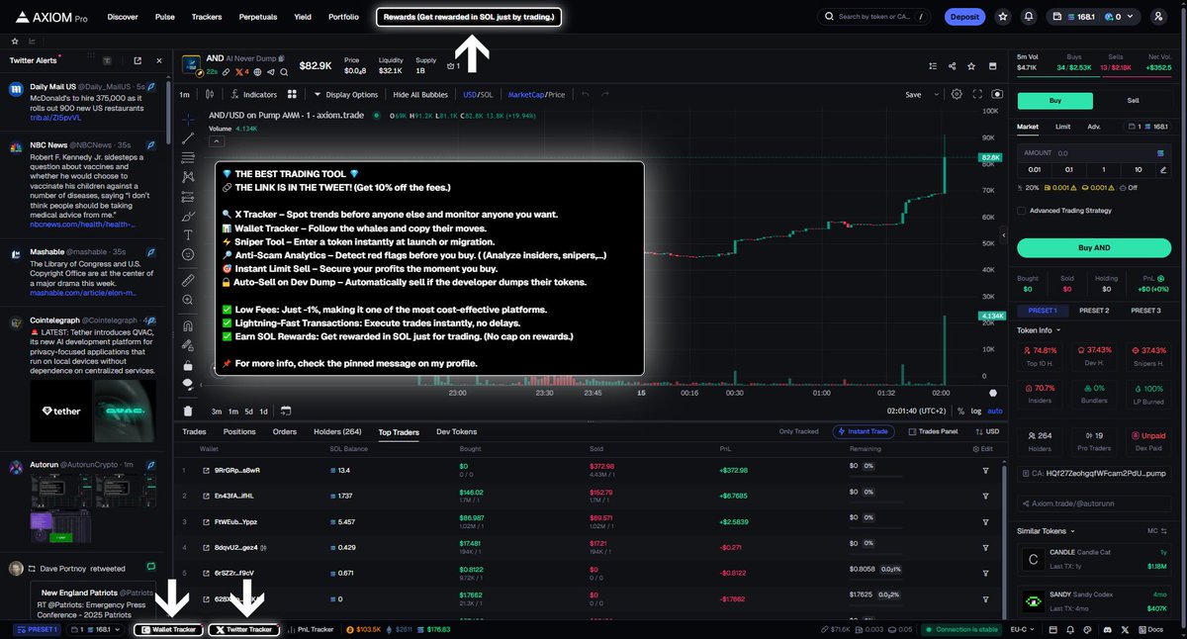Screen dimensions: 1187x639
Task: Expand the Display Options dropdown
Action: pyautogui.click(x=345, y=94)
